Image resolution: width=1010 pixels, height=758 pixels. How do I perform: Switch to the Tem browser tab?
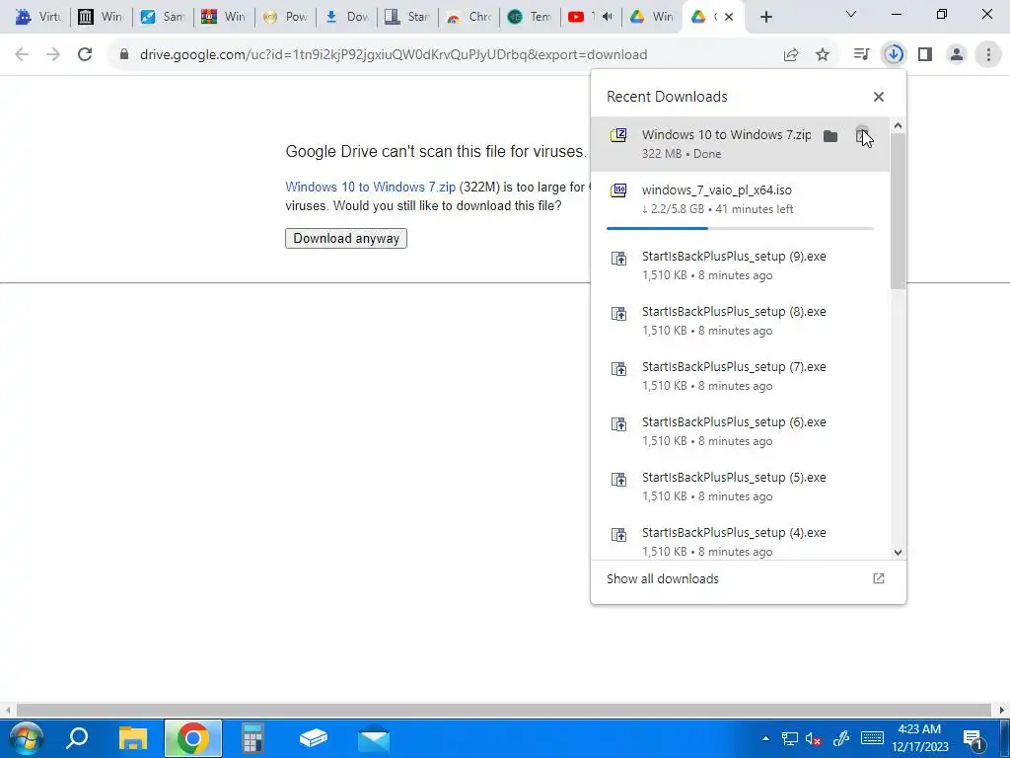[530, 17]
